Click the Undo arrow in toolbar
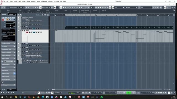This screenshot has width=177, height=99. 2,7
